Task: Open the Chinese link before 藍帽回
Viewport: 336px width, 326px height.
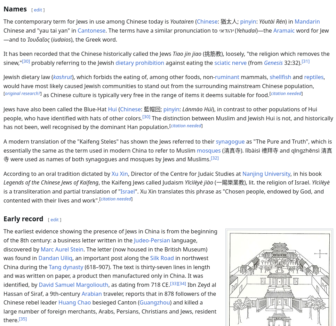Action: point(130,109)
